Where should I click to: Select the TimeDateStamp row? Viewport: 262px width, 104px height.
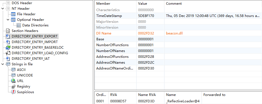(178, 16)
